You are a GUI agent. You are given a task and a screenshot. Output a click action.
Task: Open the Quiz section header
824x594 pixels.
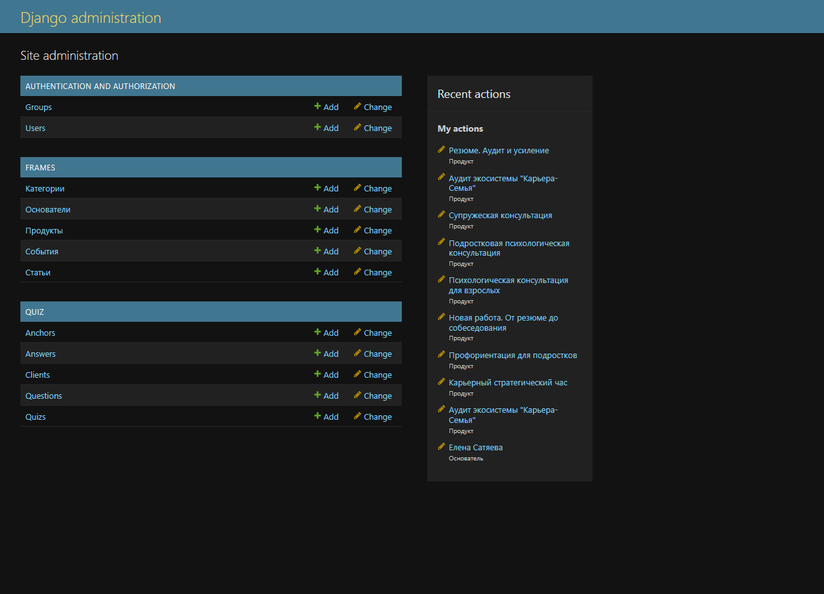pyautogui.click(x=34, y=312)
